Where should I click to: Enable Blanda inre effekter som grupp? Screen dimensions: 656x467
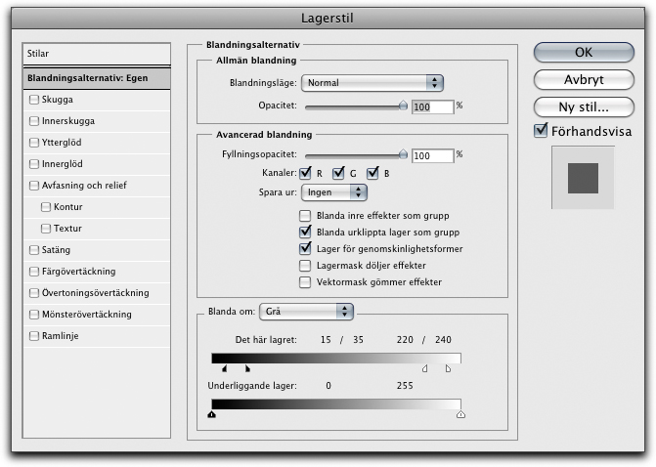[306, 215]
